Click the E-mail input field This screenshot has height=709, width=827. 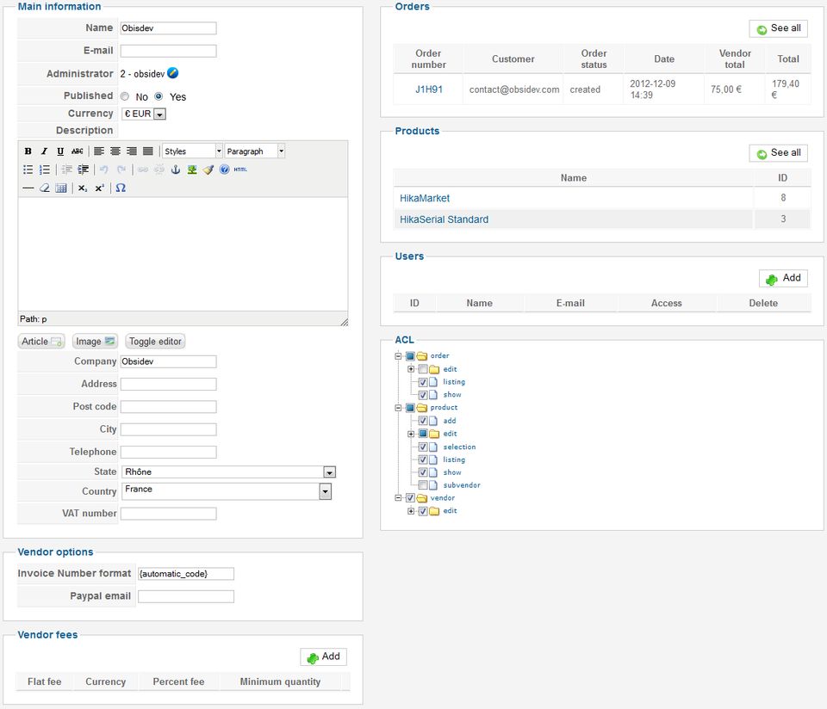pyautogui.click(x=168, y=51)
